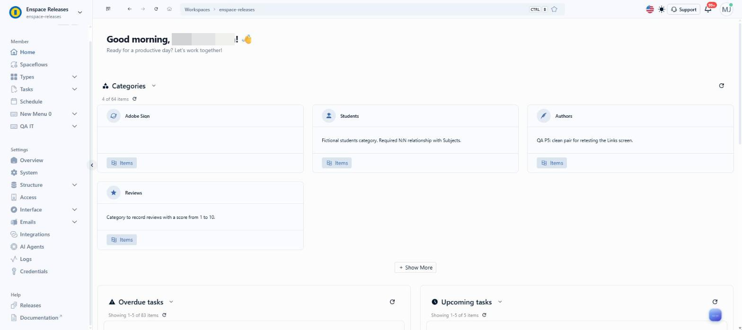Expand the Interface menu chevron
Viewport: 742px width, 330px height.
(x=74, y=209)
